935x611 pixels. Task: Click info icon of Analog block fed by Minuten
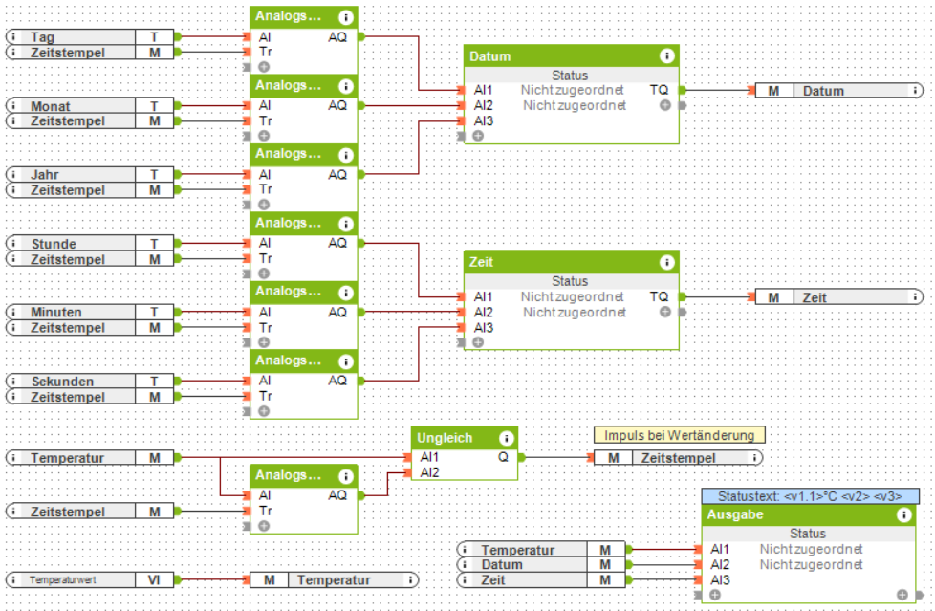coord(345,293)
